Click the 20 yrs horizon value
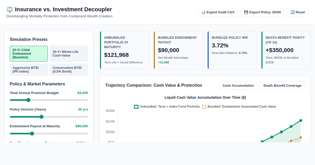Image resolution: width=315 pixels, height=165 pixels. [83, 109]
